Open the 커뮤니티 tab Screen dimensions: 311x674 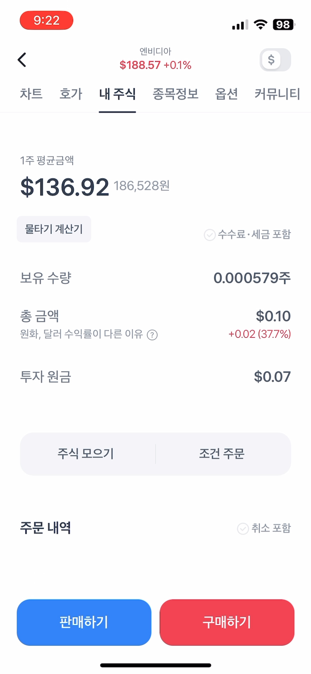tap(277, 94)
